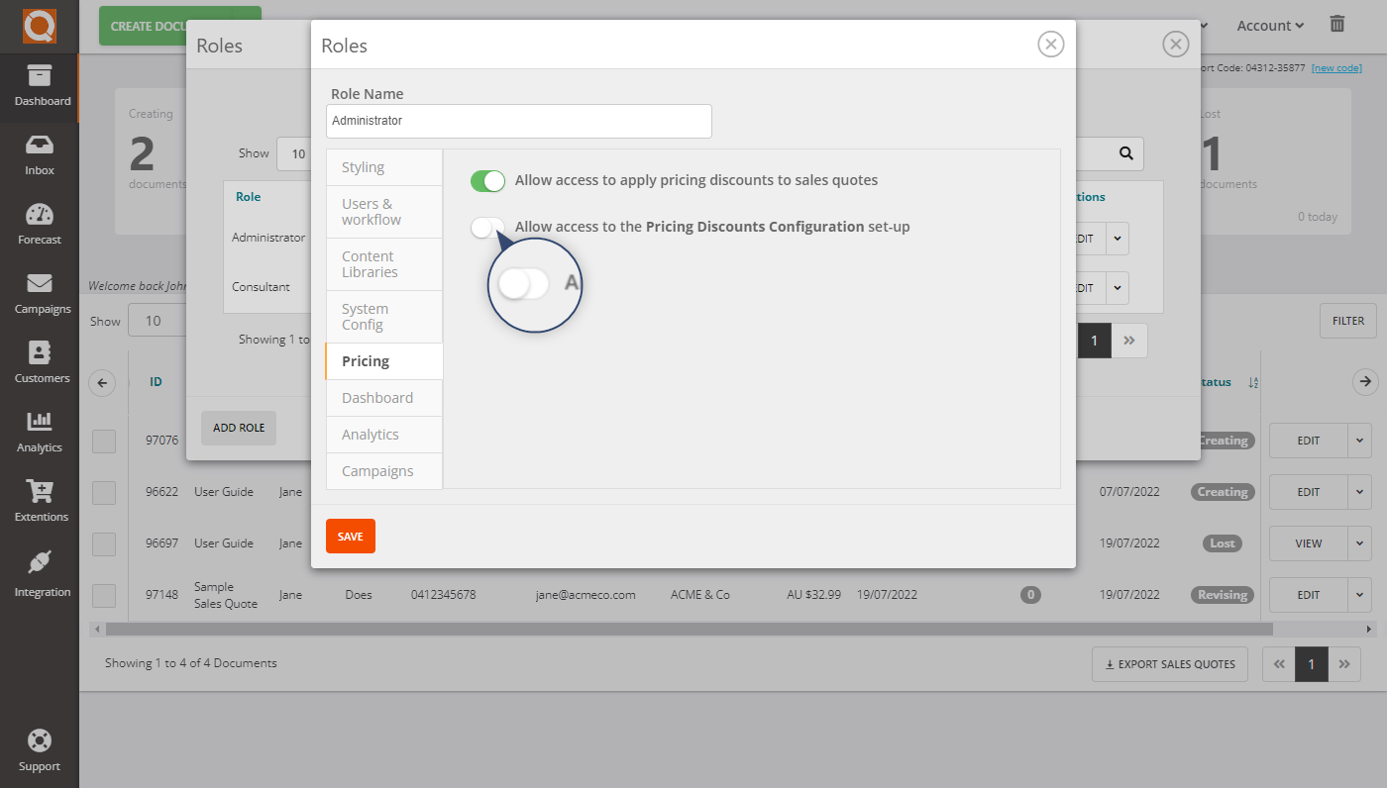Viewport: 1387px width, 788px height.
Task: Open the Account dropdown menu
Action: [1269, 25]
